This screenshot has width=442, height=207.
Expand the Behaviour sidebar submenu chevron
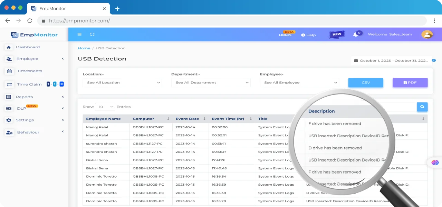63,131
